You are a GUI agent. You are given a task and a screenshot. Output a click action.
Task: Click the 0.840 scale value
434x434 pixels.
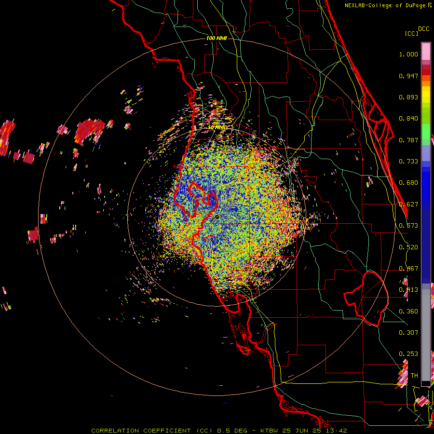click(408, 119)
